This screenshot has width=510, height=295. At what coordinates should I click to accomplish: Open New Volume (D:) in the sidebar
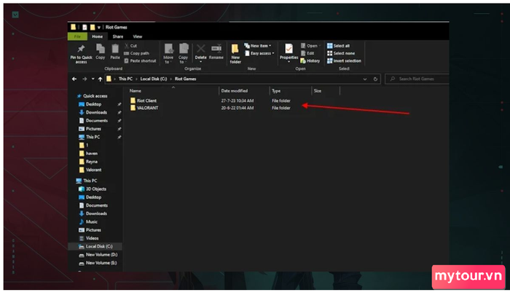[x=98, y=255]
